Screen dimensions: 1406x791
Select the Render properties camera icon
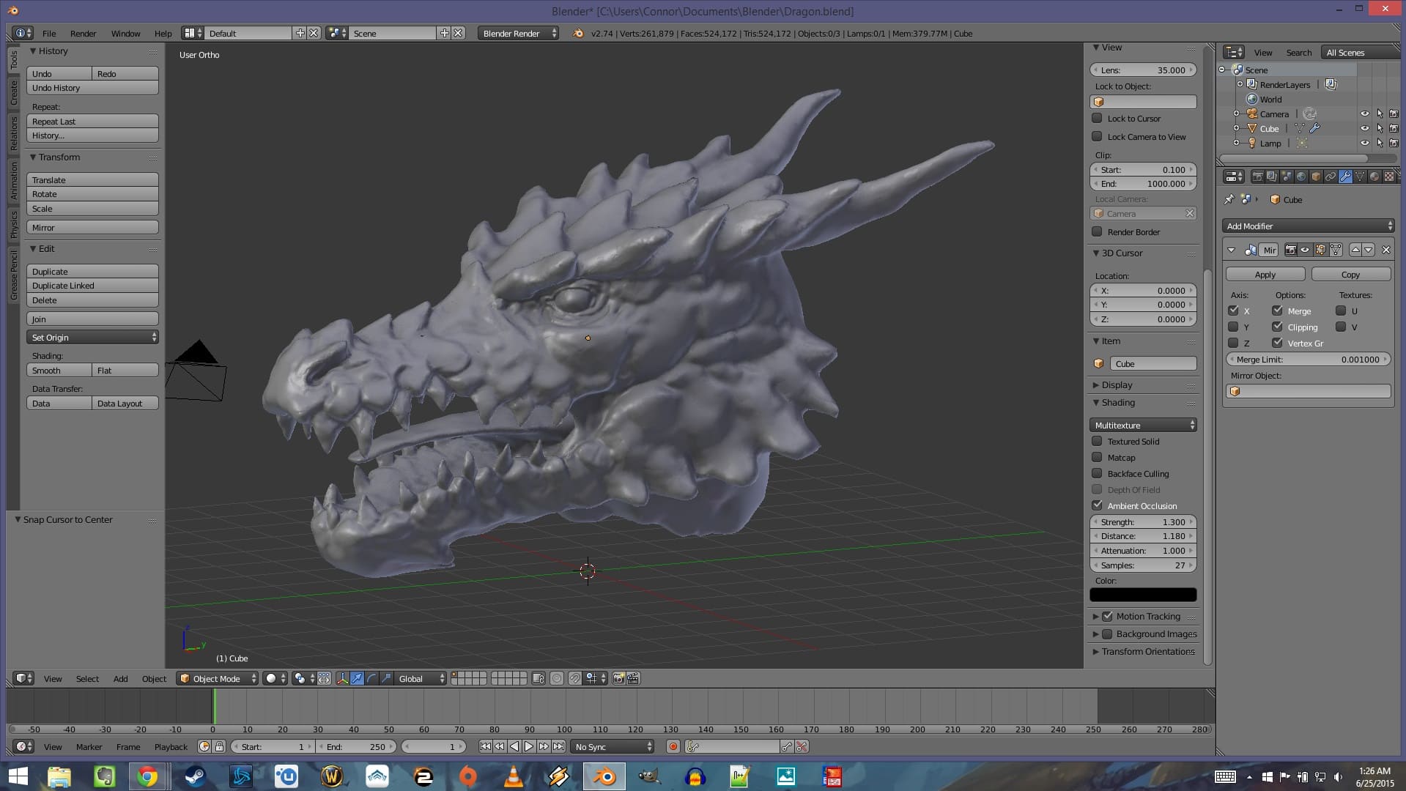click(x=1257, y=177)
